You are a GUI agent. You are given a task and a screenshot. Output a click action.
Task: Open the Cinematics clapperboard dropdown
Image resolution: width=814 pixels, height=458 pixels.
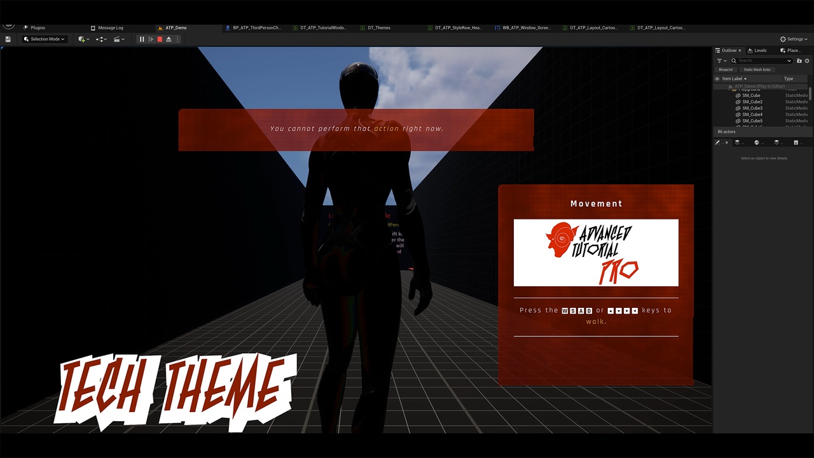[x=119, y=39]
